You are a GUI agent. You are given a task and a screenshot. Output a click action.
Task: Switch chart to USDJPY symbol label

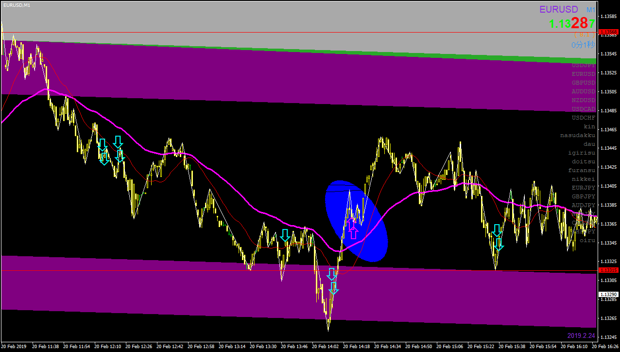click(583, 65)
